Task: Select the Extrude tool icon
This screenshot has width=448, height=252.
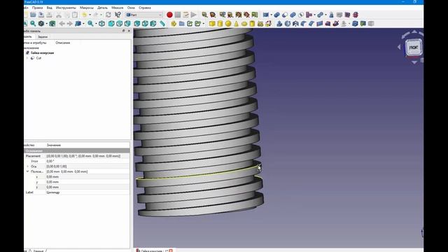Action: click(279, 24)
